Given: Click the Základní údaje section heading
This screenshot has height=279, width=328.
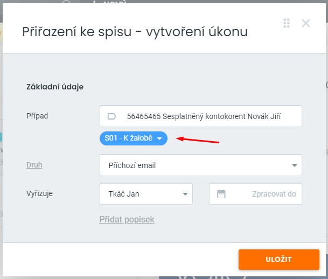Looking at the screenshot, I should coord(55,86).
